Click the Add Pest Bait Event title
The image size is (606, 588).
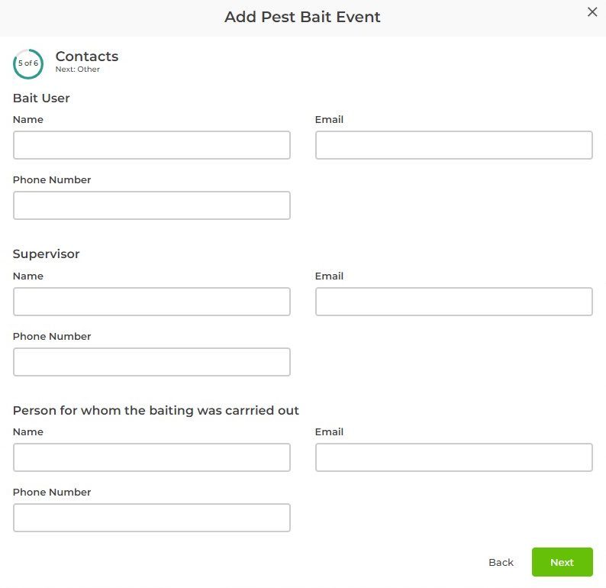click(x=302, y=17)
